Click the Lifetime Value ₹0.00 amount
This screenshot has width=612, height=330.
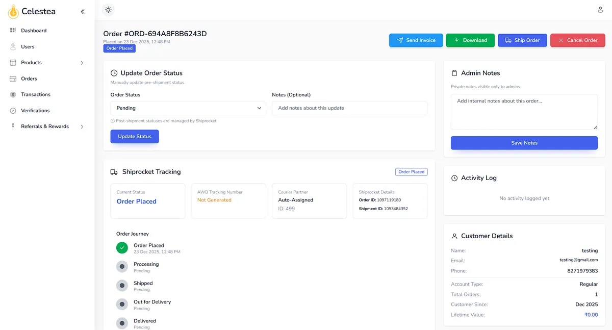coord(591,315)
